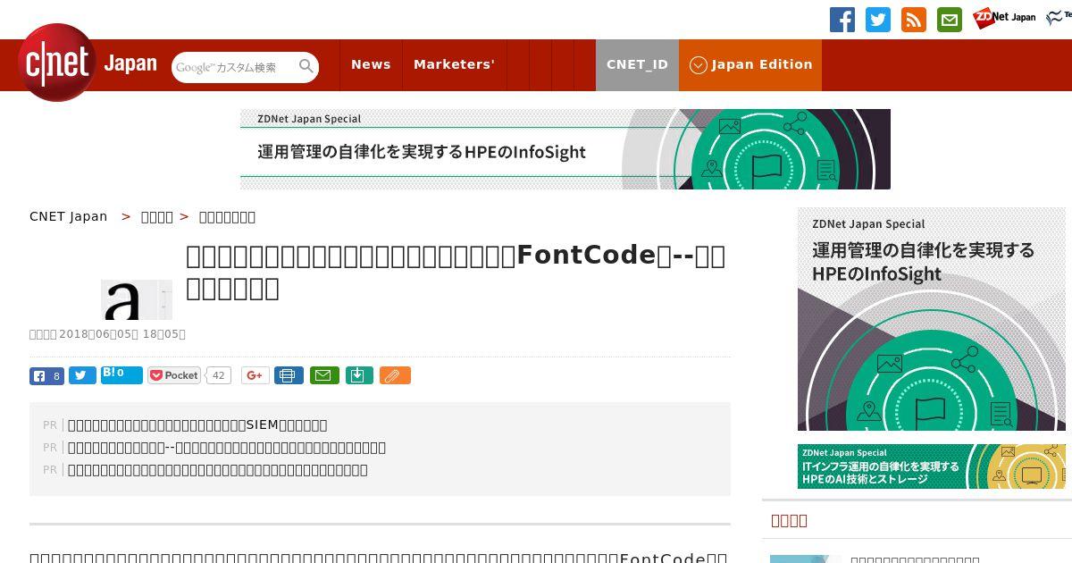Open the RSS feed icon

pyautogui.click(x=914, y=20)
